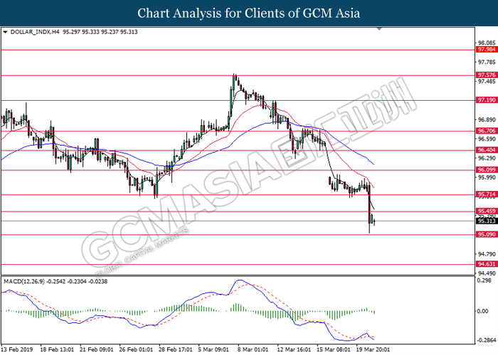The height and width of the screenshot is (355, 498).
Task: Click the 95.459 price level label
Action: point(486,211)
